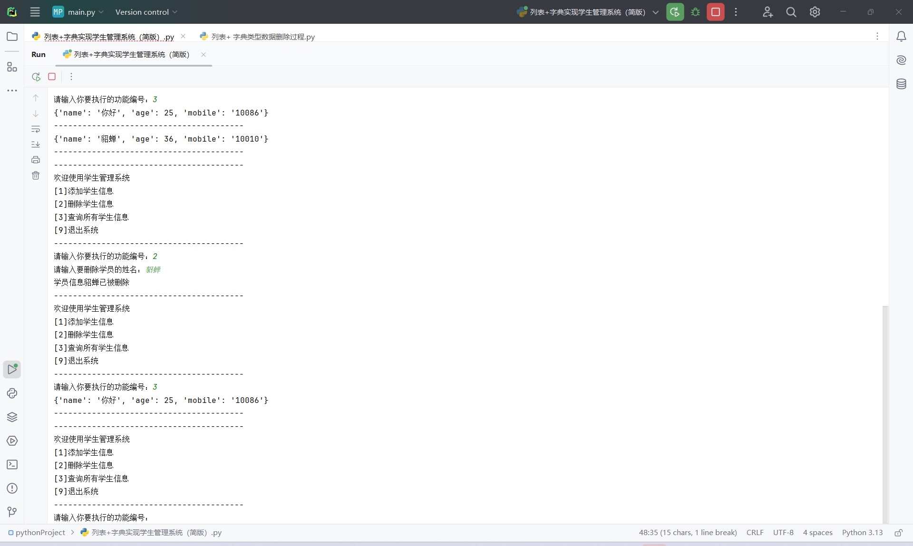Expand the Version control dropdown
The height and width of the screenshot is (546, 913).
click(146, 12)
